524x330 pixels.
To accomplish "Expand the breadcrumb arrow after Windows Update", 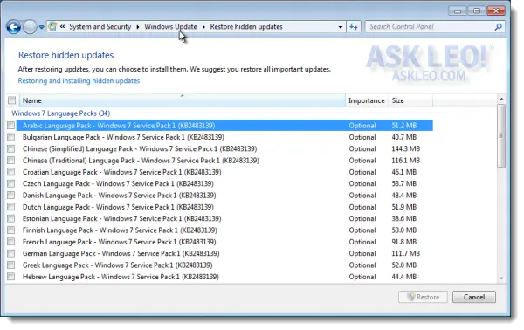I will pyautogui.click(x=203, y=27).
